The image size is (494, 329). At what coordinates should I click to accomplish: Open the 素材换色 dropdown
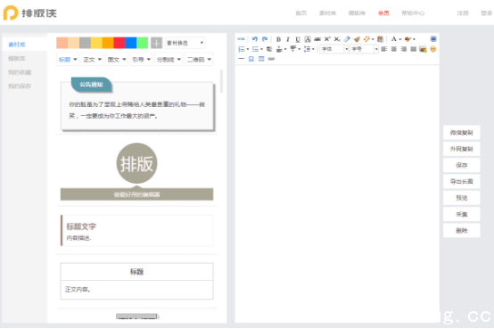(185, 43)
